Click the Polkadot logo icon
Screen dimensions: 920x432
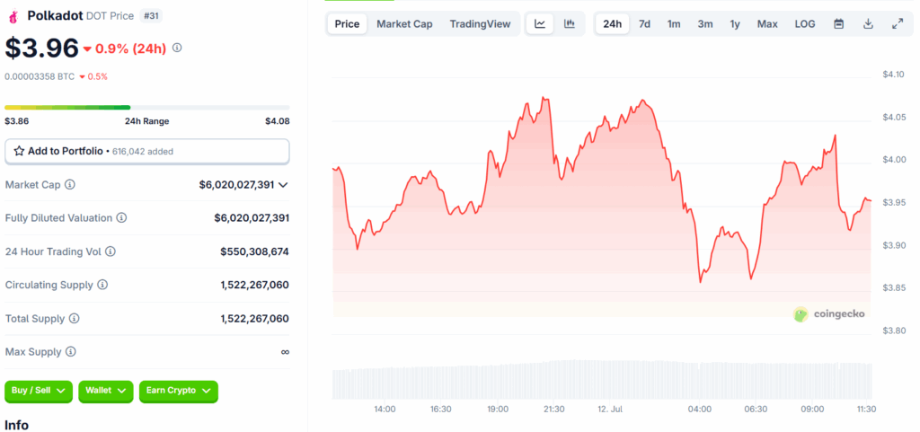(13, 16)
